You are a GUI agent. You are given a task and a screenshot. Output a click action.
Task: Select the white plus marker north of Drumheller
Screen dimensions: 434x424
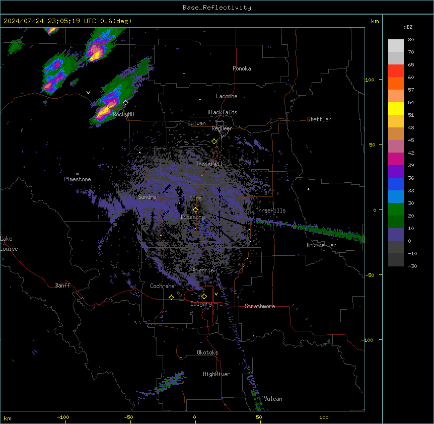[308, 189]
